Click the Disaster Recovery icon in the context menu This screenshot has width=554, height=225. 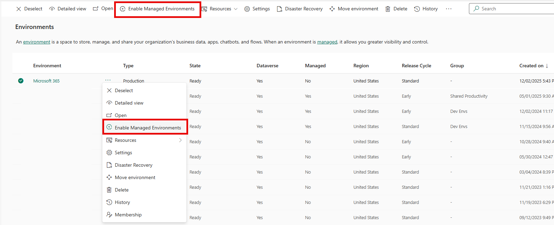(x=109, y=165)
